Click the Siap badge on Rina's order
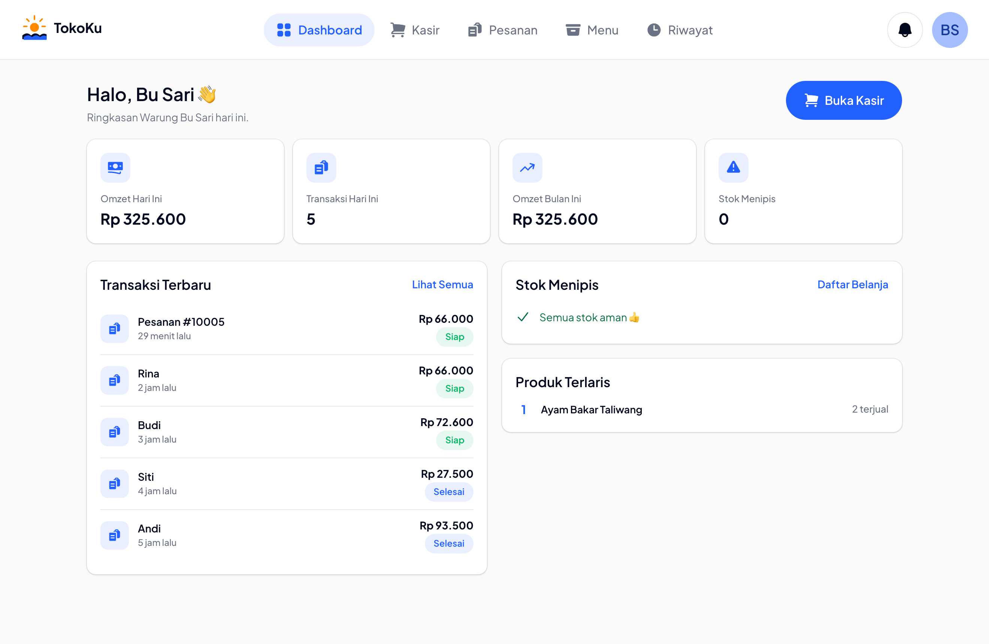Image resolution: width=989 pixels, height=644 pixels. [455, 389]
